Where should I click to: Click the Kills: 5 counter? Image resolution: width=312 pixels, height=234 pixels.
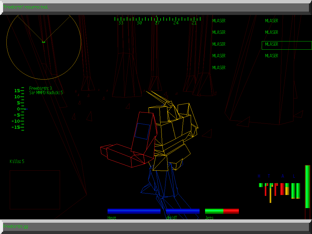point(17,161)
